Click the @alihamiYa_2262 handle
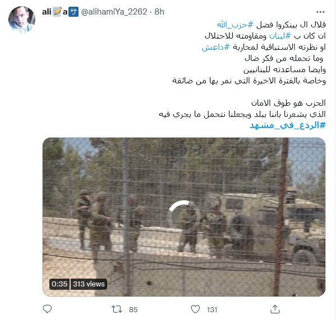 coord(114,12)
